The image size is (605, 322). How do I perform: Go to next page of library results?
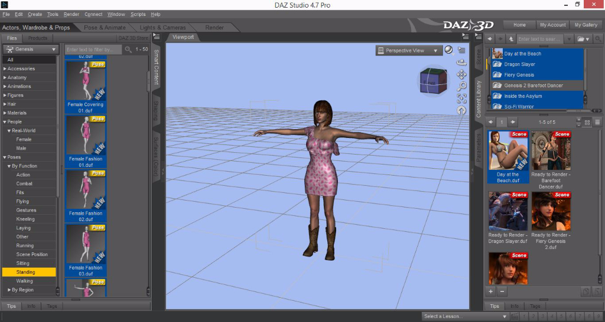tap(512, 122)
